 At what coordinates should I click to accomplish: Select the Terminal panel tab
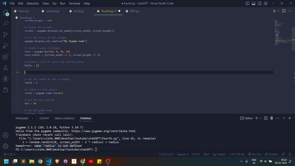point(86,119)
